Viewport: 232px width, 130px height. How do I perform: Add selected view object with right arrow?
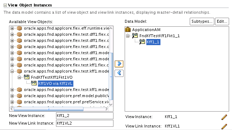[x=119, y=64]
